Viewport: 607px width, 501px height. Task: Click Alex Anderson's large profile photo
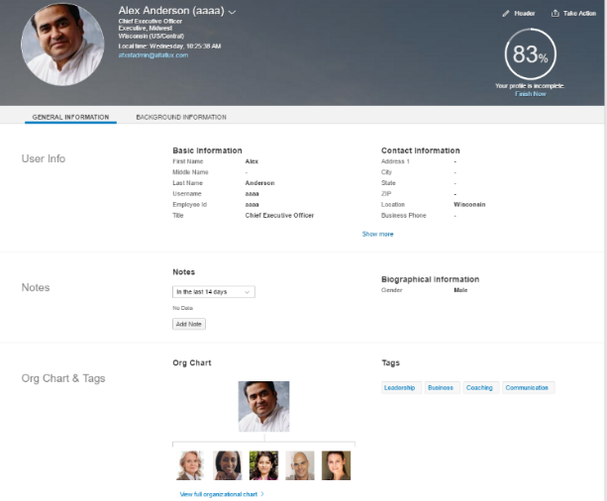(x=62, y=45)
